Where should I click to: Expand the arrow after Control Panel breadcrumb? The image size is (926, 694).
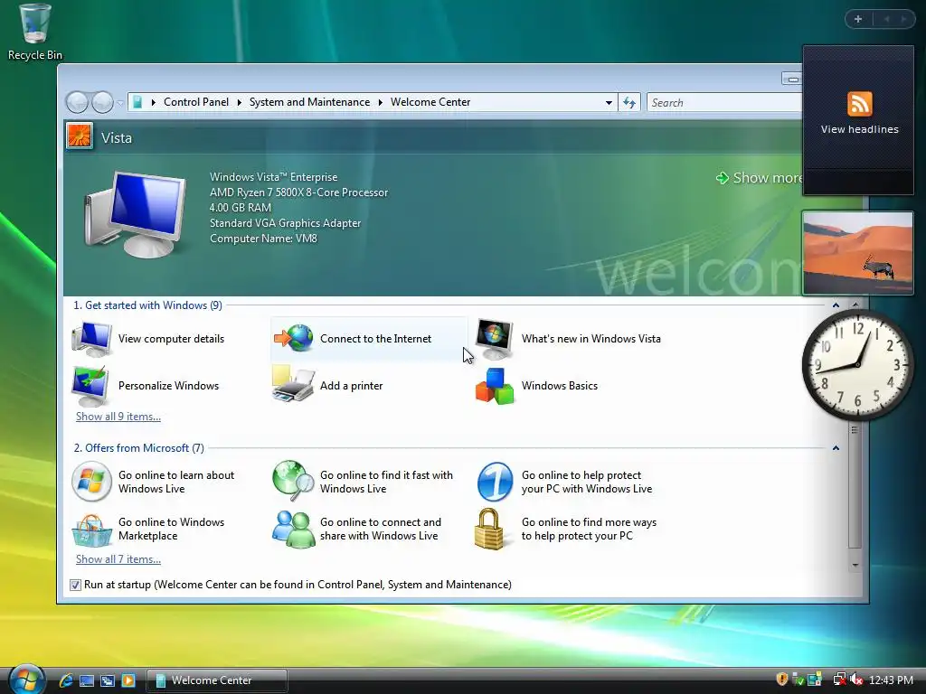pos(239,103)
